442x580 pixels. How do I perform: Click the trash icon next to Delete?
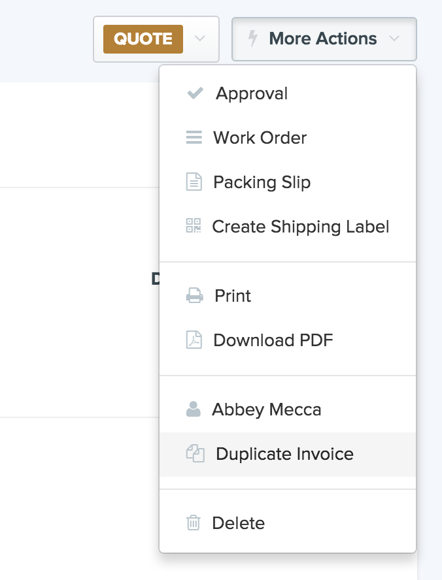point(192,523)
